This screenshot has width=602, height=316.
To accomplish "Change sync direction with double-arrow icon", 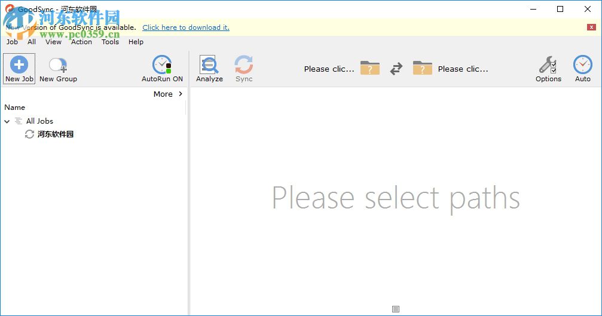I will coord(396,69).
